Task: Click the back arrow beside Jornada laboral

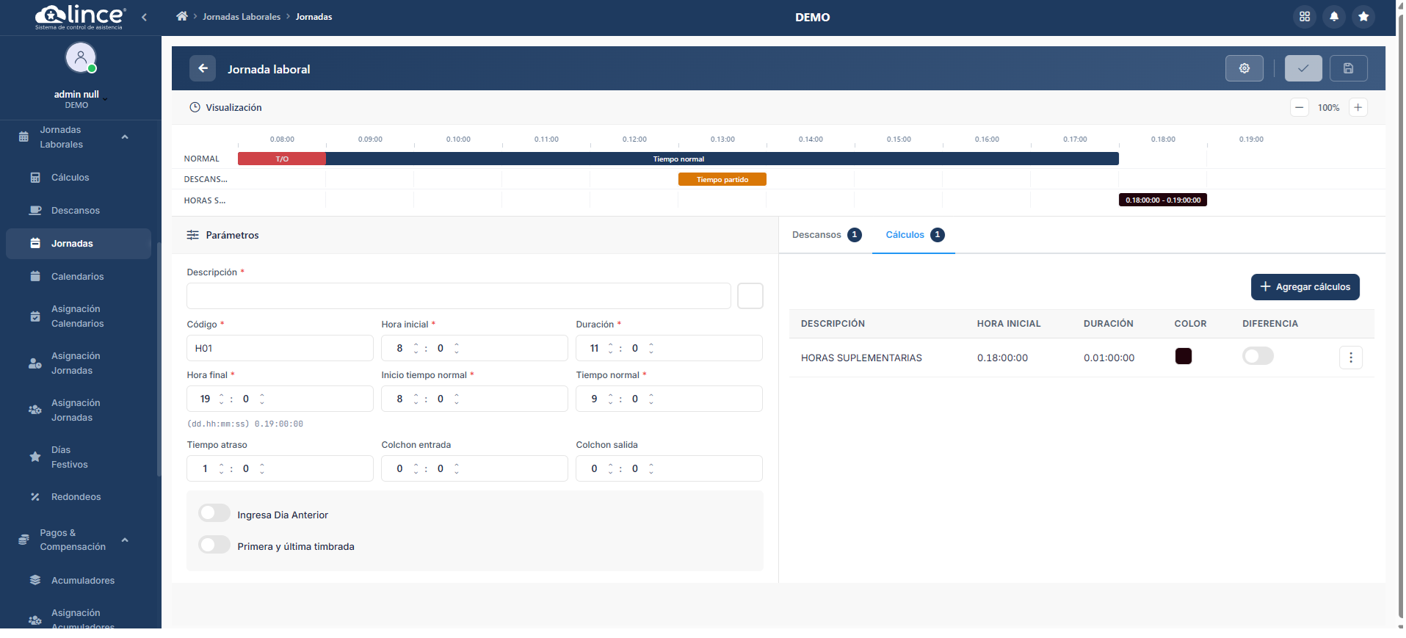Action: tap(203, 68)
